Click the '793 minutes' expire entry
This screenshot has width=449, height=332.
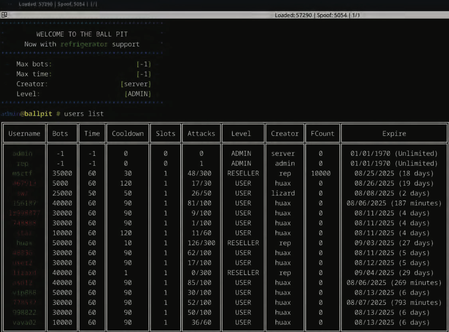tap(394, 302)
